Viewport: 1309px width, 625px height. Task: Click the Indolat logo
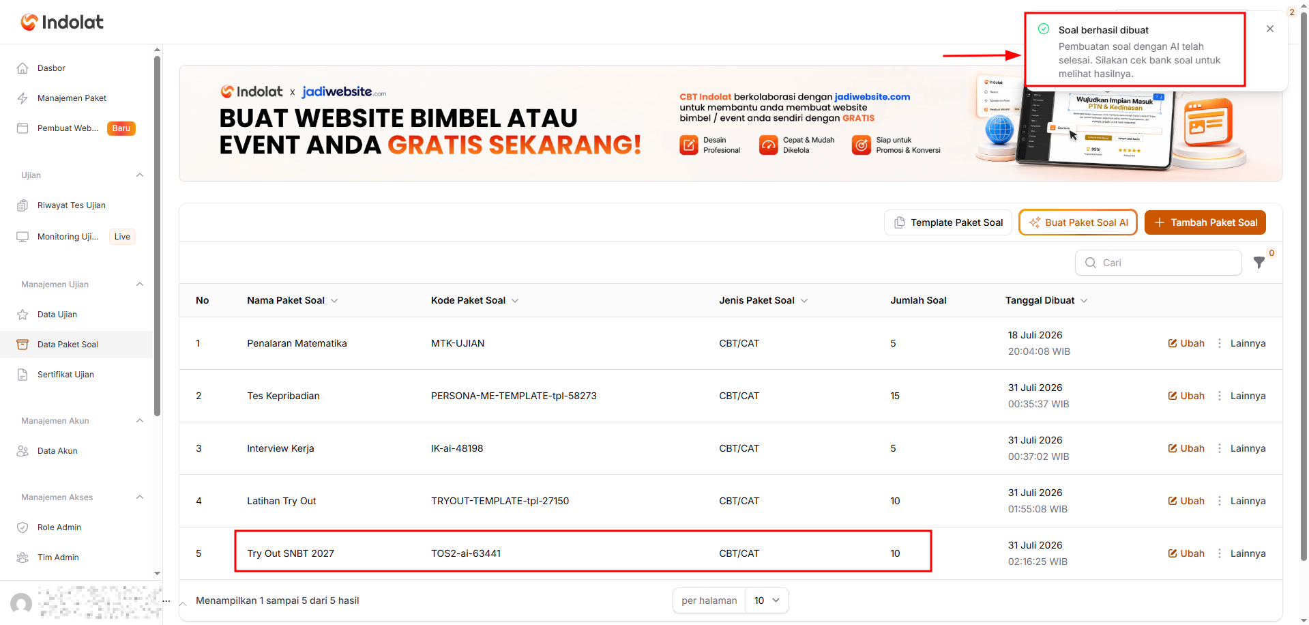[62, 23]
